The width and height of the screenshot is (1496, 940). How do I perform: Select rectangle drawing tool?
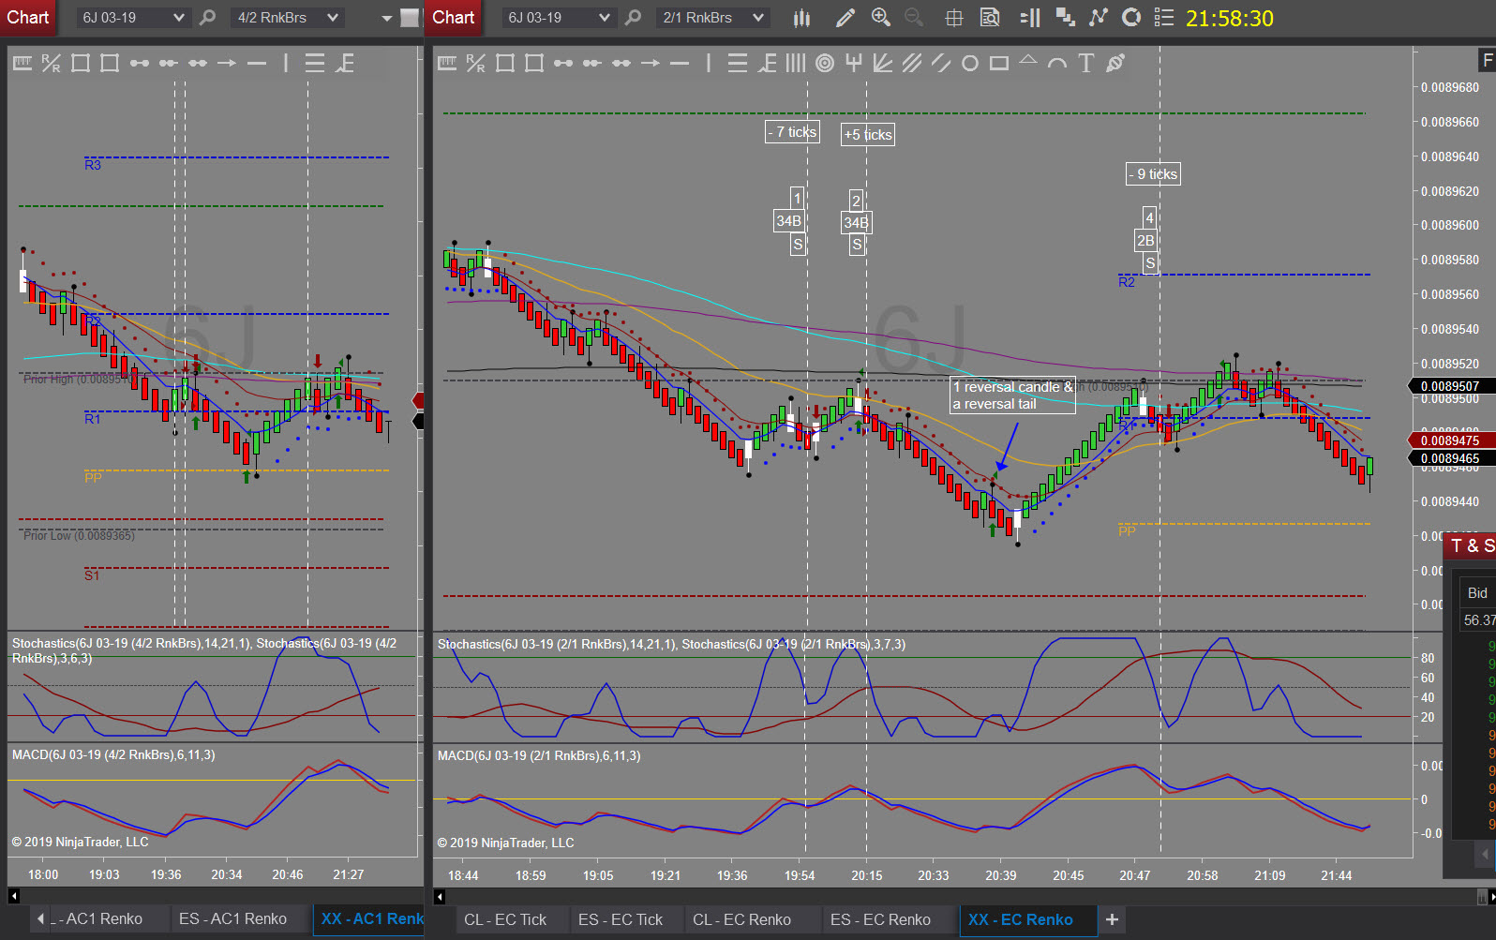click(x=999, y=63)
